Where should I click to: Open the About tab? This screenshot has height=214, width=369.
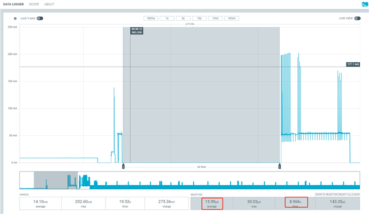coord(49,4)
